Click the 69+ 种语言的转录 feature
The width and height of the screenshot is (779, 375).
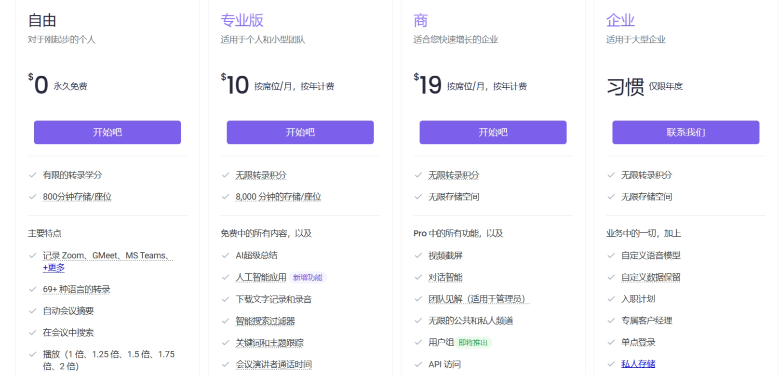[76, 289]
